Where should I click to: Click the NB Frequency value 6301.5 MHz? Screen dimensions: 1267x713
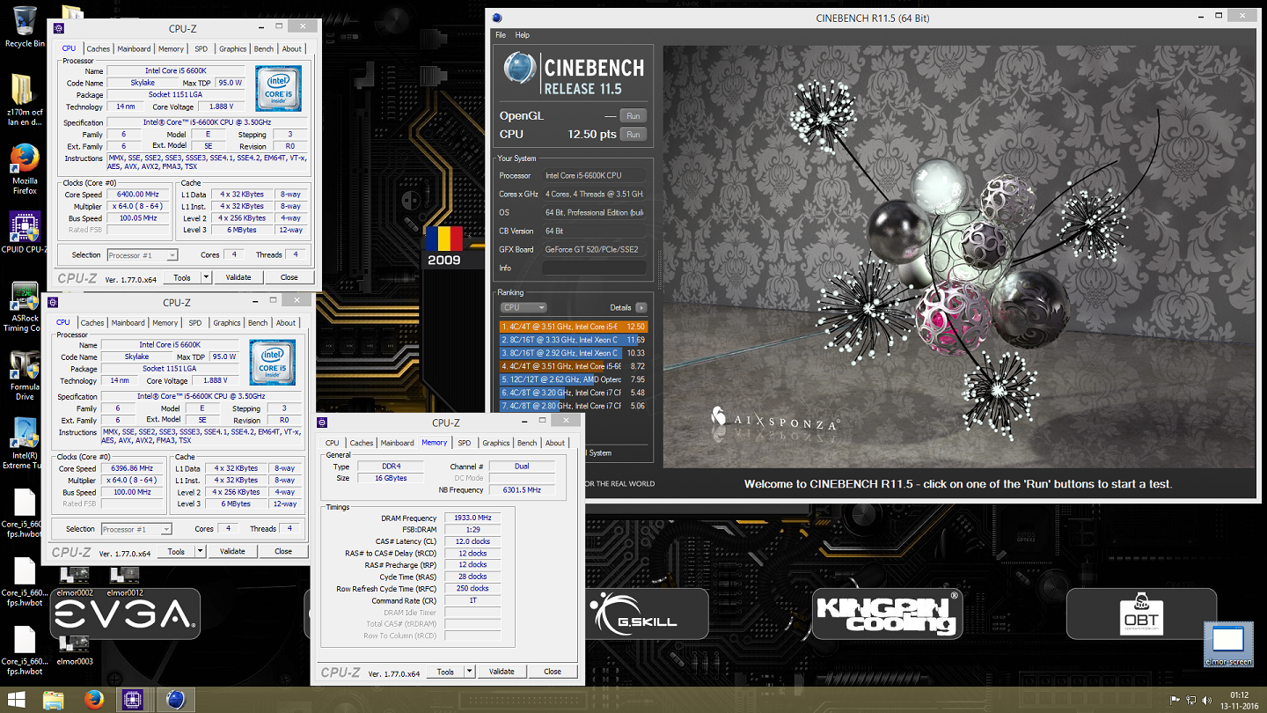[x=522, y=489]
